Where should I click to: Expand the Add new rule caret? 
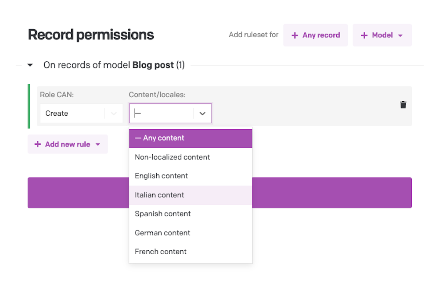(98, 145)
